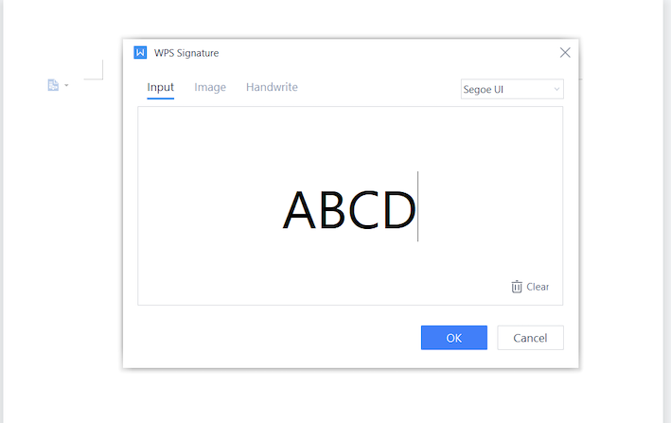The width and height of the screenshot is (671, 423).
Task: Switch to the Input tab
Action: click(x=161, y=88)
